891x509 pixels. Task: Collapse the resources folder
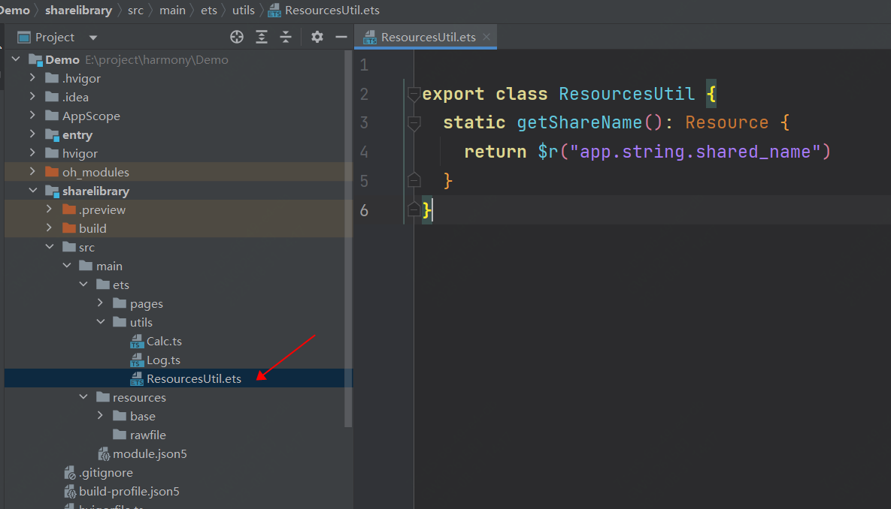83,397
